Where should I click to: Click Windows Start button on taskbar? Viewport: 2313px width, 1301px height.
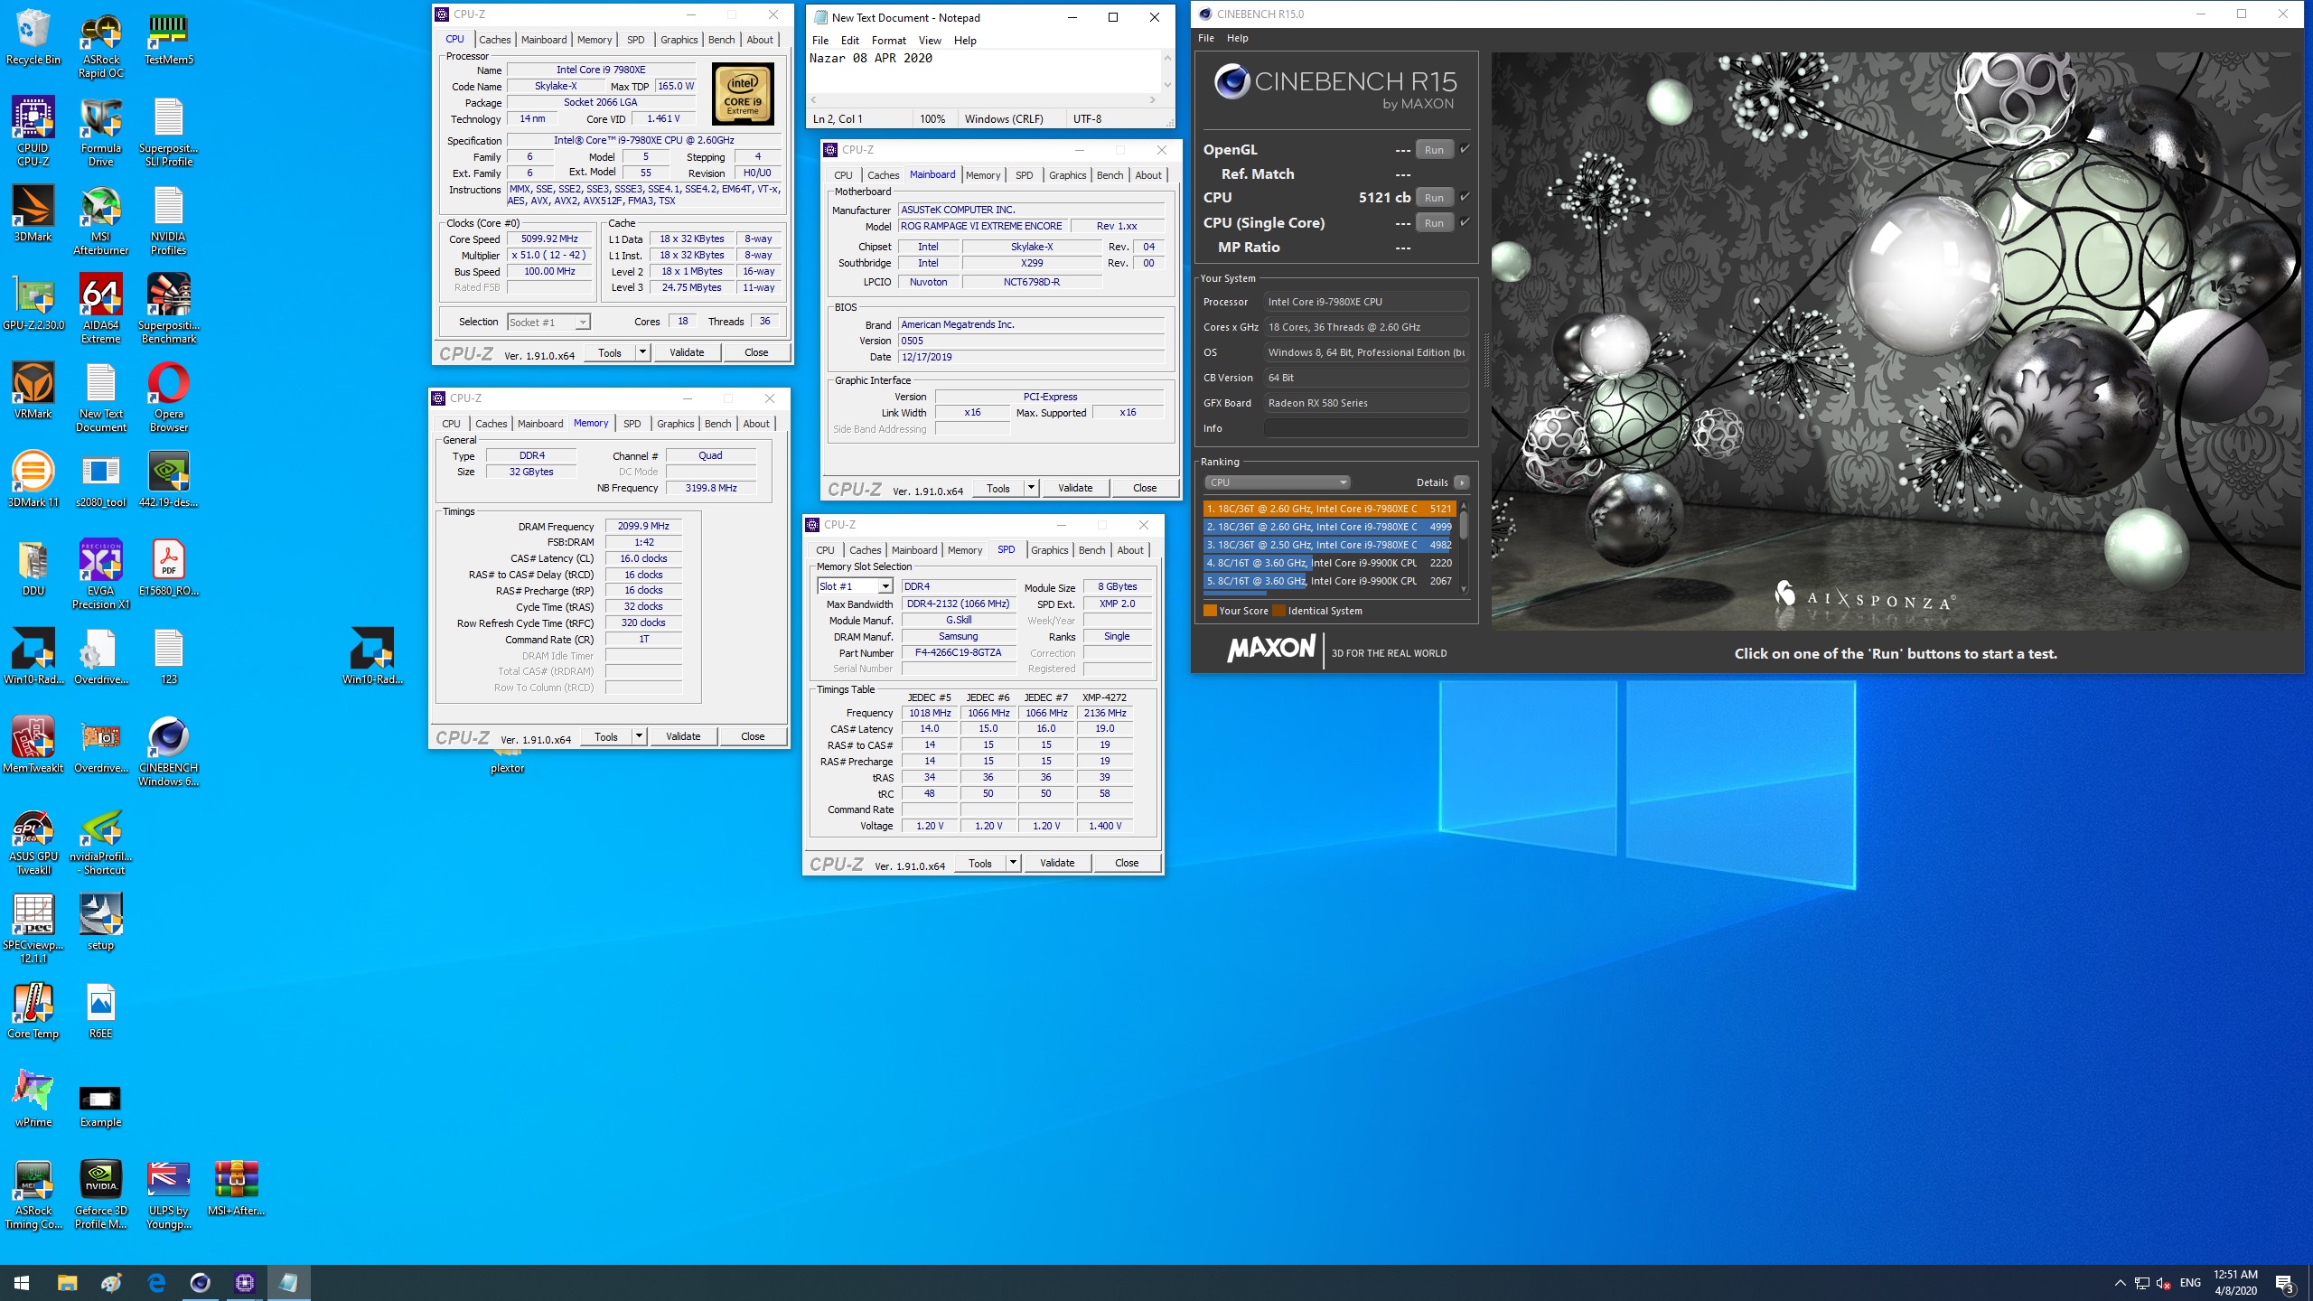(22, 1282)
